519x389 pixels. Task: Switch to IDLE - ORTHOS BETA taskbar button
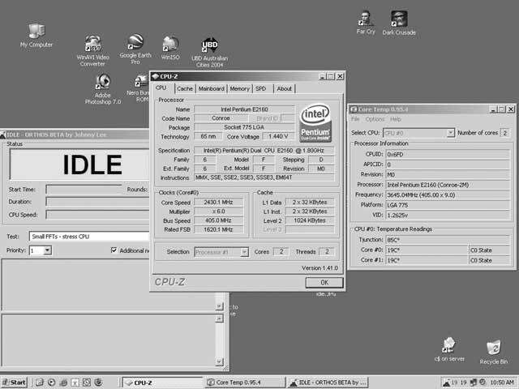pos(328,383)
